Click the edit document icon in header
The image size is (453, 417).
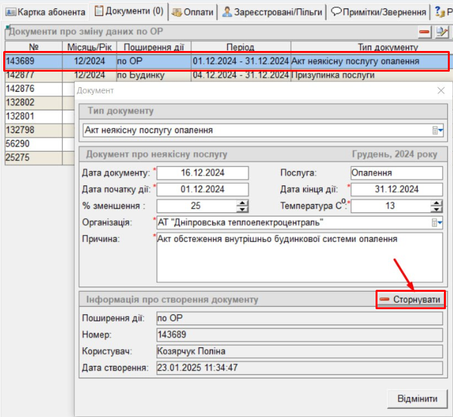442,31
